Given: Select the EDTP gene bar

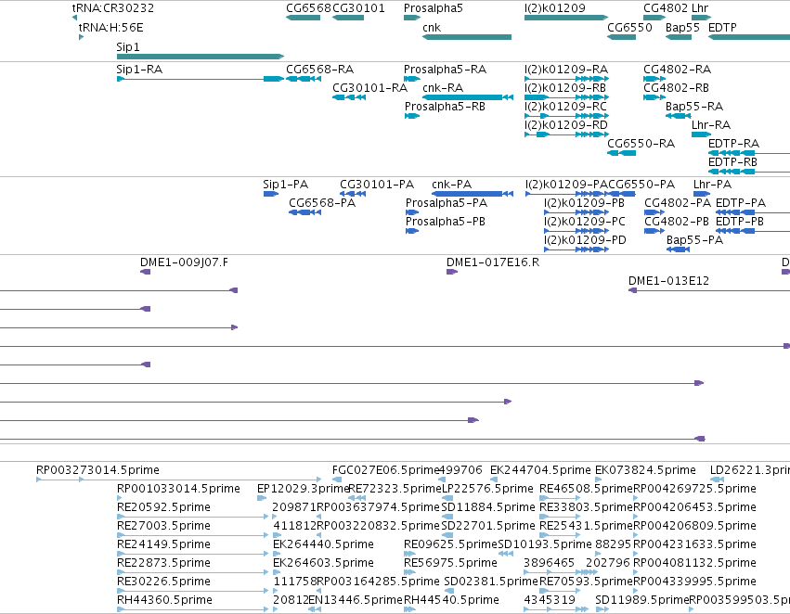Looking at the screenshot, I should [749, 37].
